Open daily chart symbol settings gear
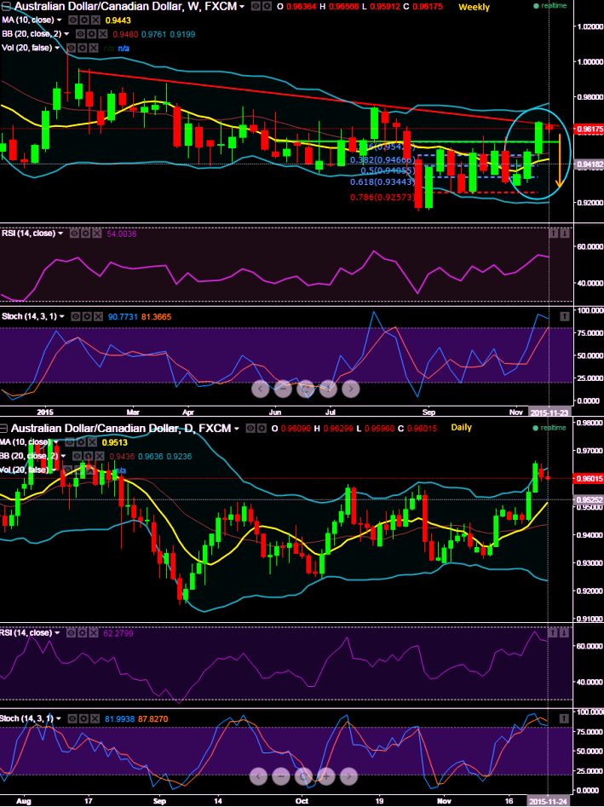Screen dimensions: 604x807 262,428
